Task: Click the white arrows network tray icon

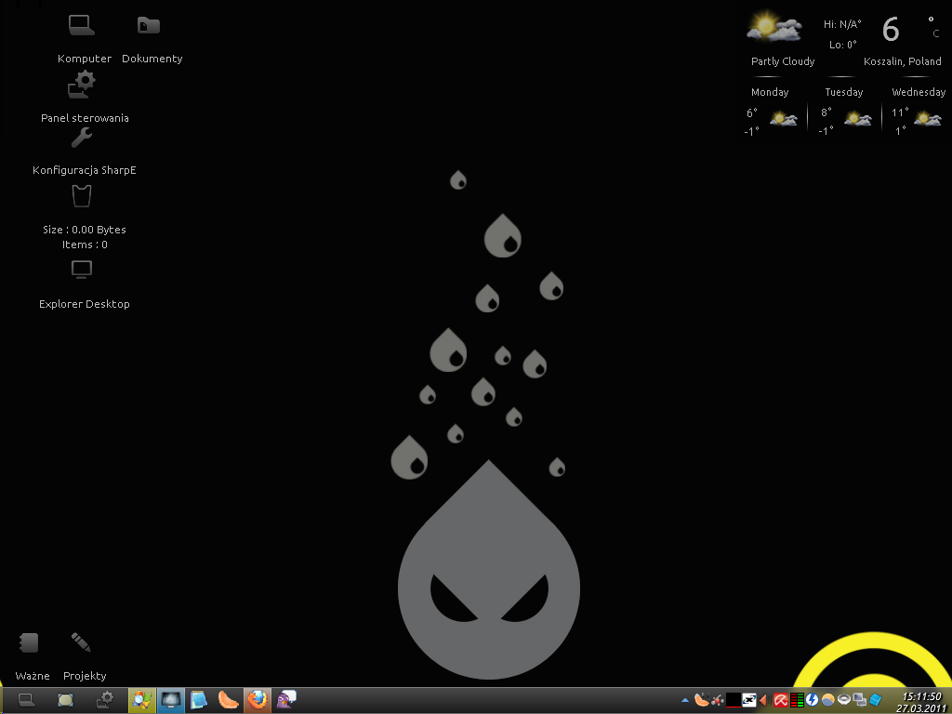Action: pos(749,700)
